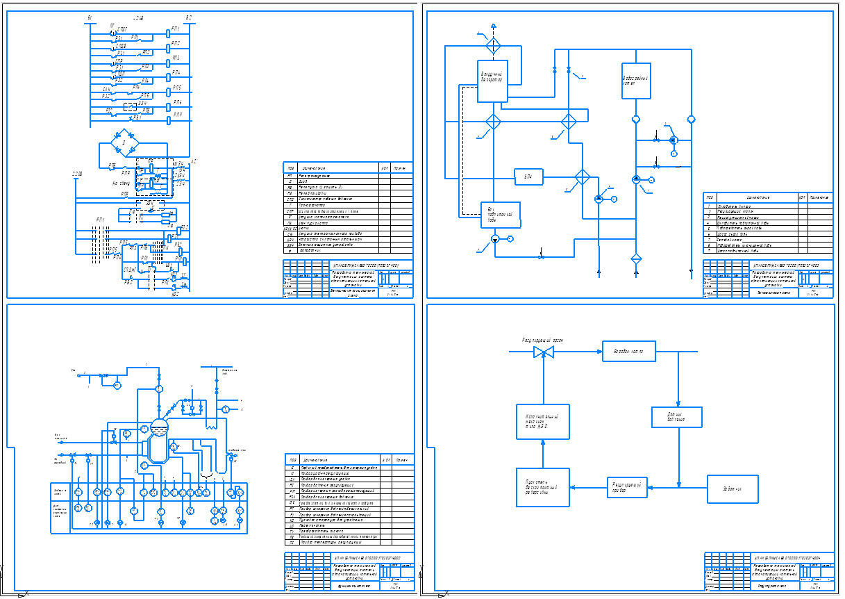Click the РП5 relay coil label

pos(177,88)
